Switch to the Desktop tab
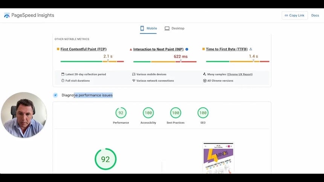The height and width of the screenshot is (182, 324). [174, 29]
